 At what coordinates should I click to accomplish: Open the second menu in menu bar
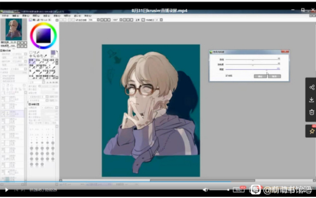point(15,15)
